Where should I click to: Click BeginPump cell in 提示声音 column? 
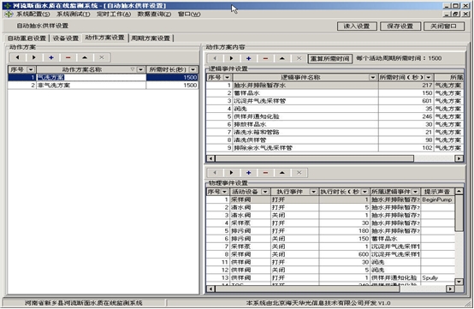(x=437, y=199)
